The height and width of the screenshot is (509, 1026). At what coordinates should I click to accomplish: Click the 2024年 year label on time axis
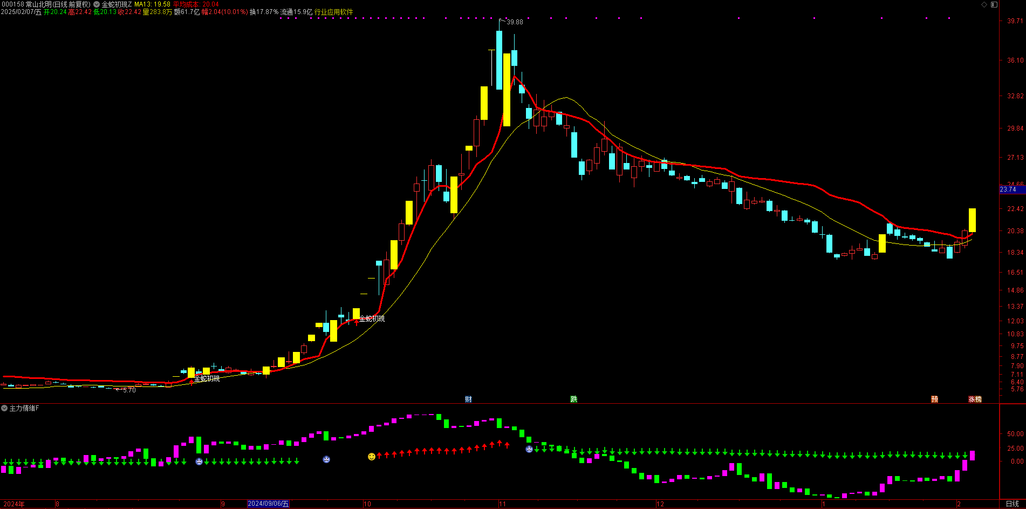(x=14, y=504)
